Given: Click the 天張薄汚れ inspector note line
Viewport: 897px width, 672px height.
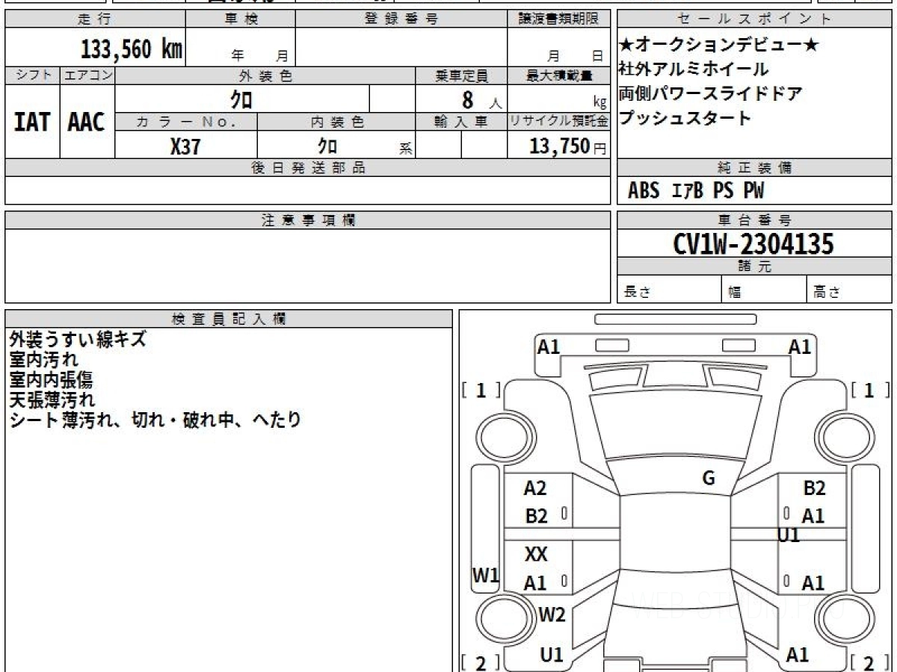Looking at the screenshot, I should tap(52, 400).
